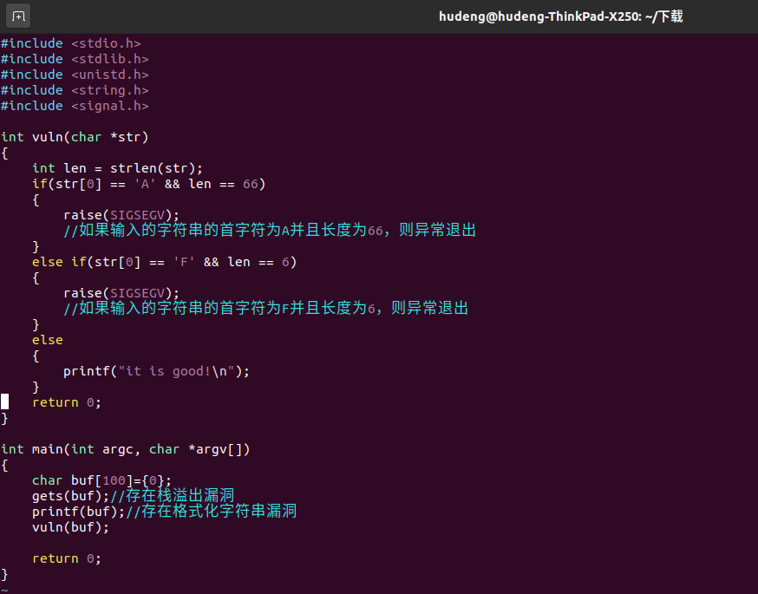Viewport: 758px width, 594px height.
Task: Click the final "return 0;" in main
Action: coord(65,558)
